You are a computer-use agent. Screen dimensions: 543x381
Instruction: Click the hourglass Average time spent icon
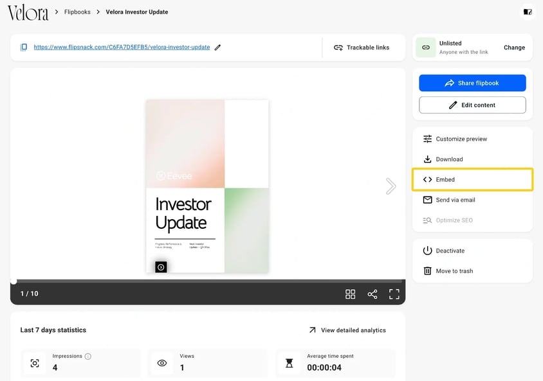coord(289,363)
